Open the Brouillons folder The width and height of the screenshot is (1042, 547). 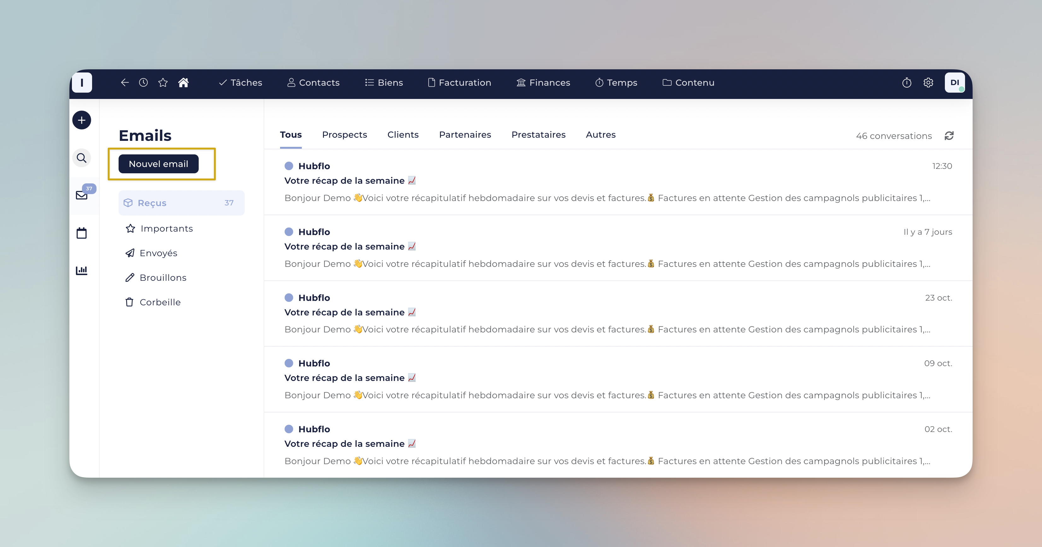[156, 278]
